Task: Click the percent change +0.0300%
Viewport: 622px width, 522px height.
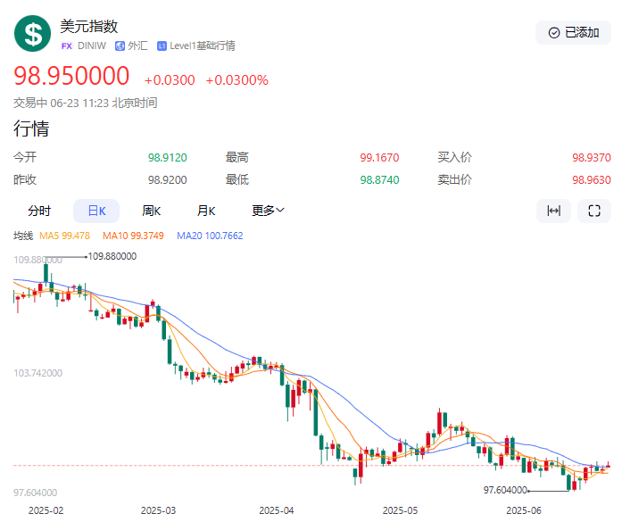Action: (236, 80)
